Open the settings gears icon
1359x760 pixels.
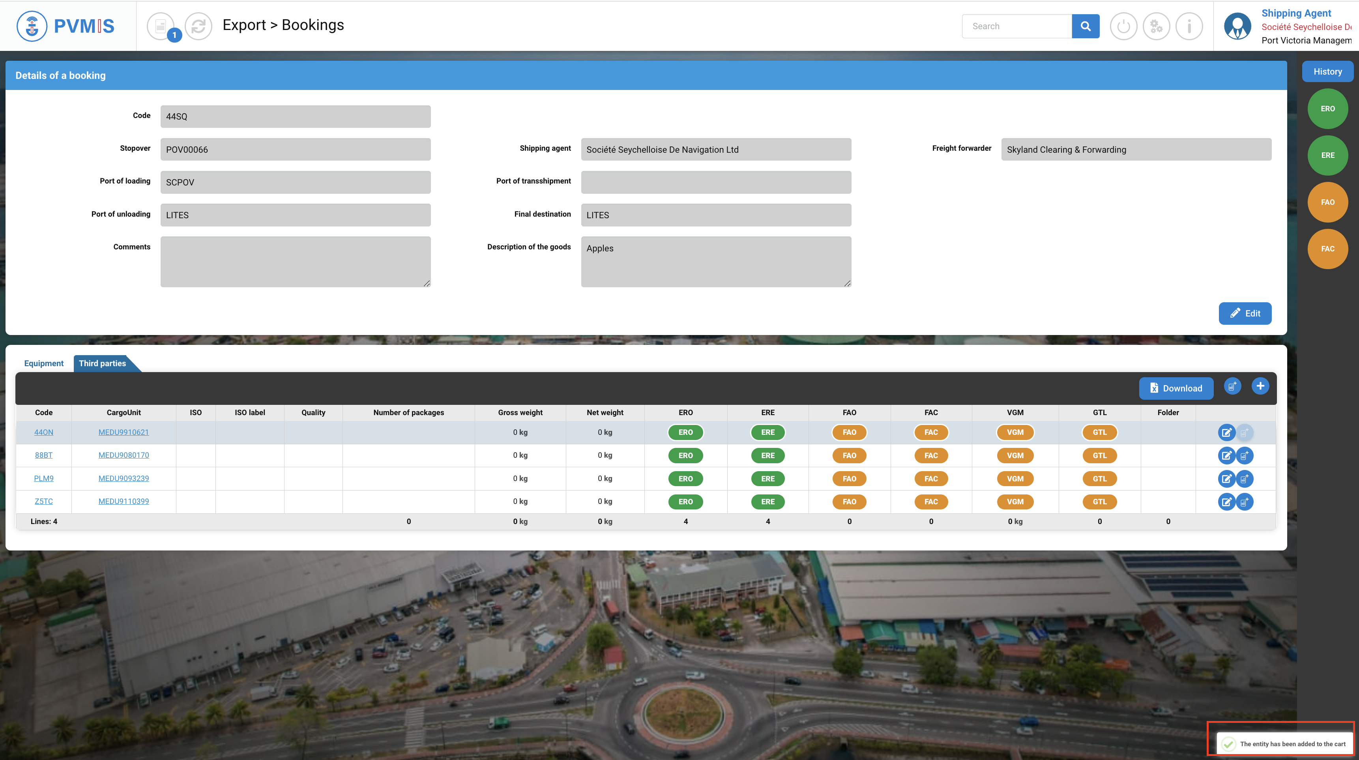1156,26
